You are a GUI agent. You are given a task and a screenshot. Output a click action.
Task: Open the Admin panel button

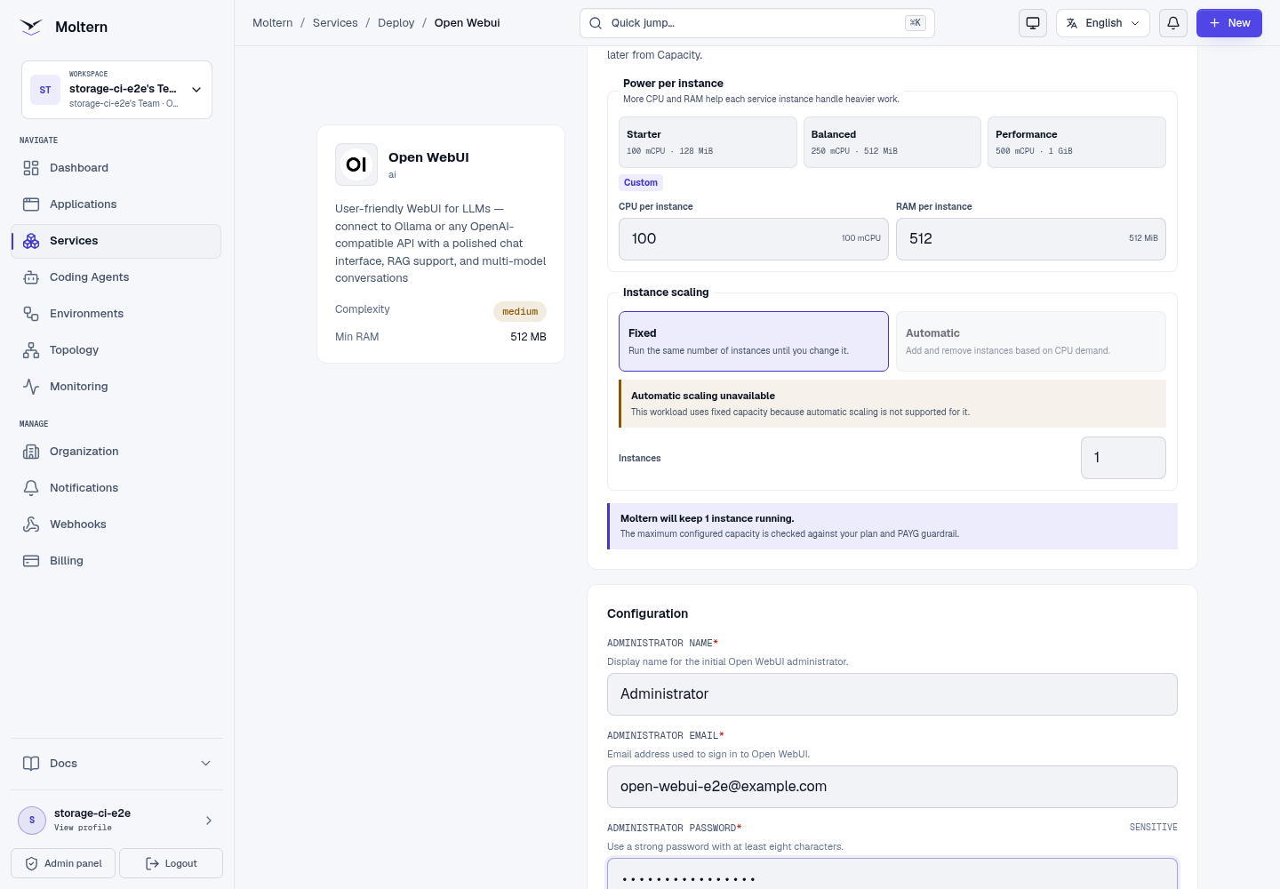point(63,863)
